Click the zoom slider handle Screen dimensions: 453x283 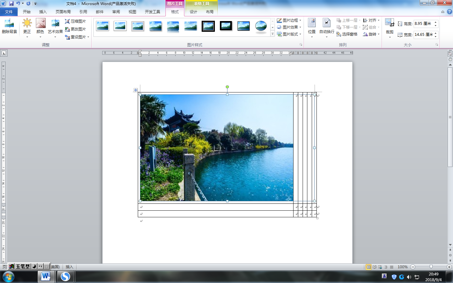pos(431,267)
